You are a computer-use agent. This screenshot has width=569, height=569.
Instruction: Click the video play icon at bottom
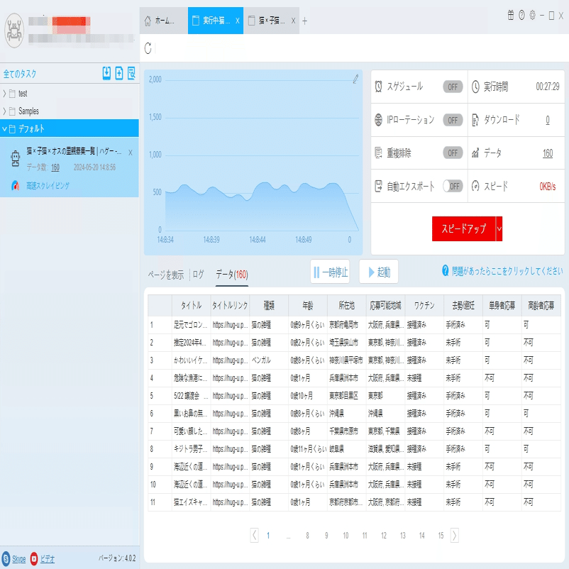pyautogui.click(x=34, y=558)
